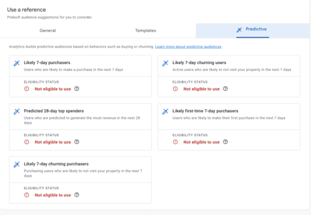Viewport: 311px width, 215px height.
Task: Click wand icon for Likely 7-day churning purchasers
Action: [16, 164]
